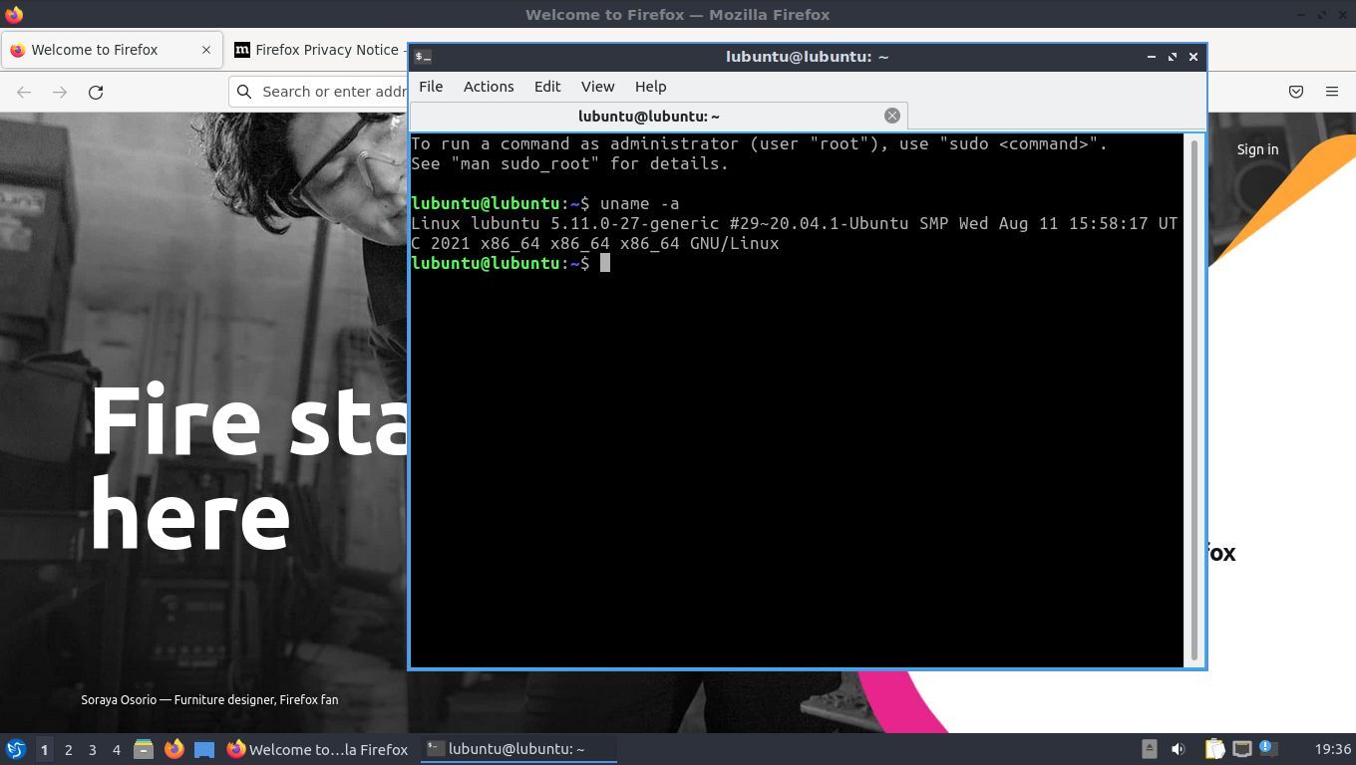Open the terminal Actions menu
This screenshot has height=765, width=1356.
[489, 87]
